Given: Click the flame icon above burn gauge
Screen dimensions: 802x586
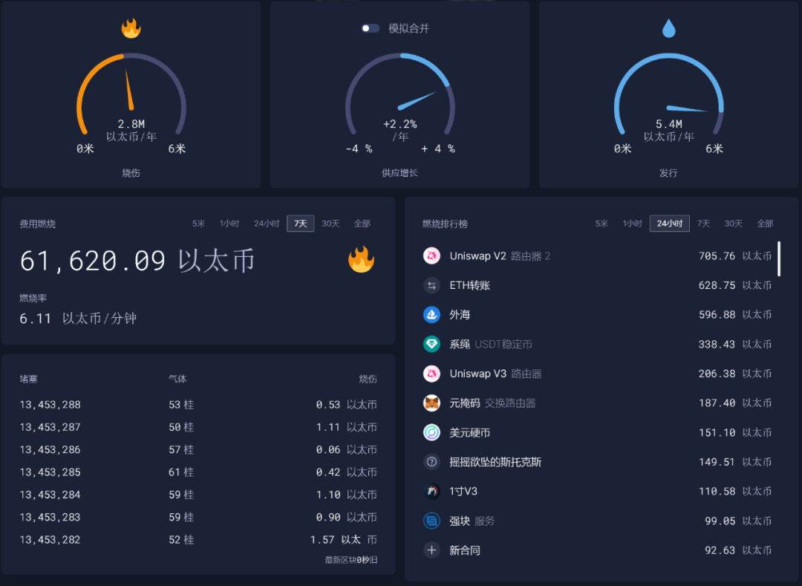Looking at the screenshot, I should [x=131, y=29].
